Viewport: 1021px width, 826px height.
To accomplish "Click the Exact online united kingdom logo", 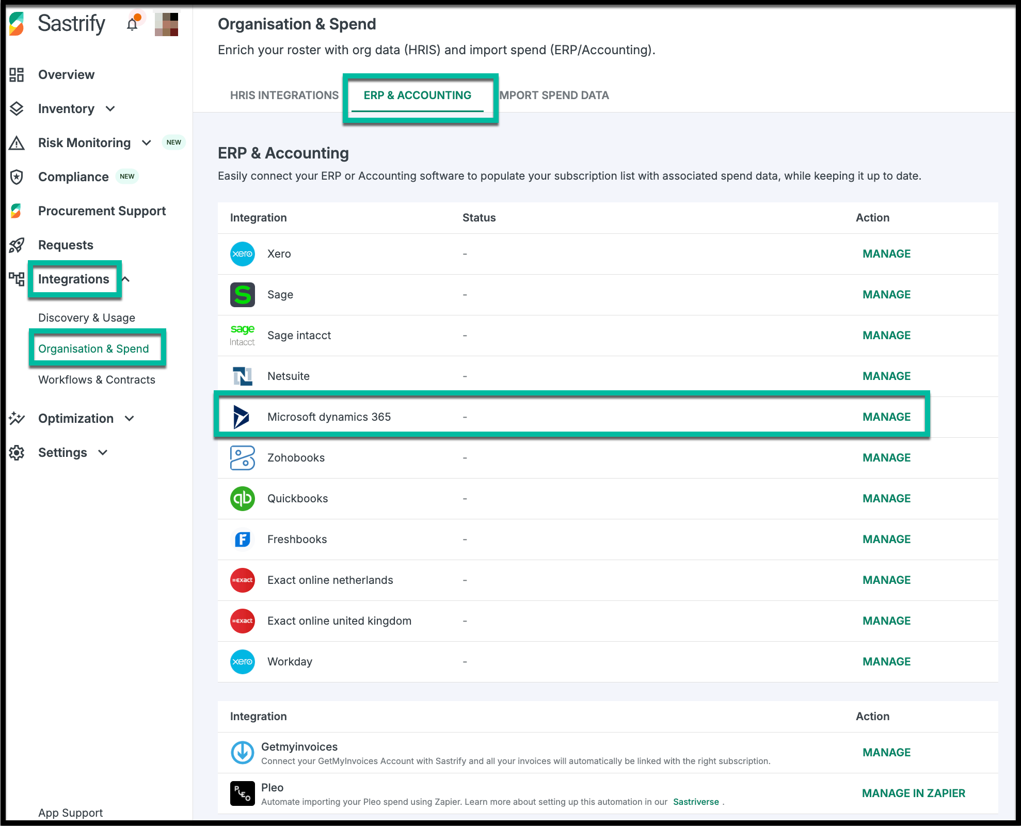I will [243, 621].
